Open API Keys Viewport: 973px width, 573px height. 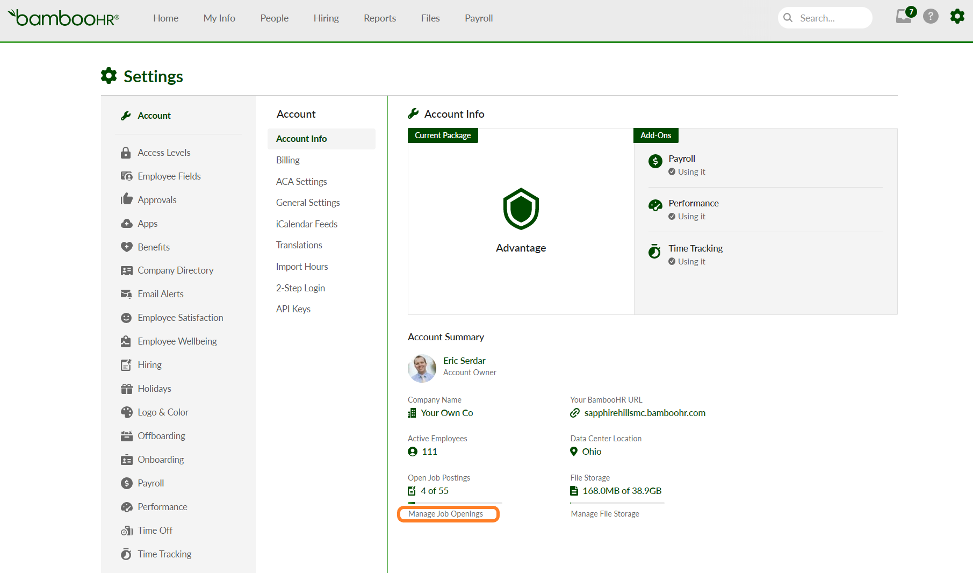tap(293, 309)
